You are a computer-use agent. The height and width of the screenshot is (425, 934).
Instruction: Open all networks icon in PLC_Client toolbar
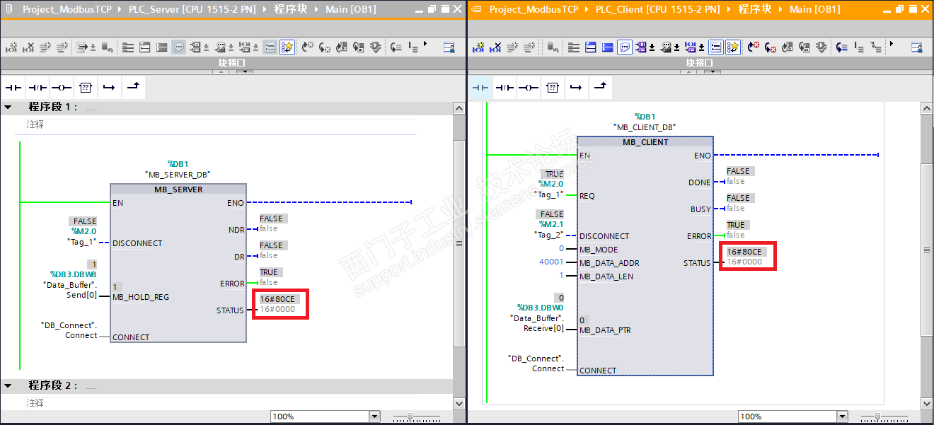tap(591, 47)
